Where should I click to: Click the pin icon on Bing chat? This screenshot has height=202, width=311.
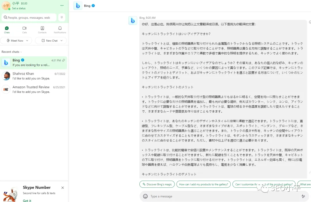(63, 60)
